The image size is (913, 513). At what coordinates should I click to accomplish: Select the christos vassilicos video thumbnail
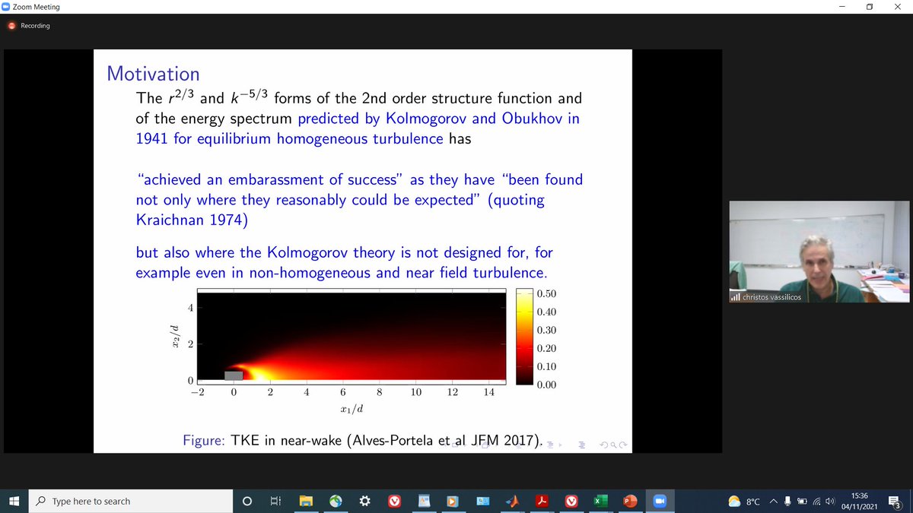[x=819, y=252]
